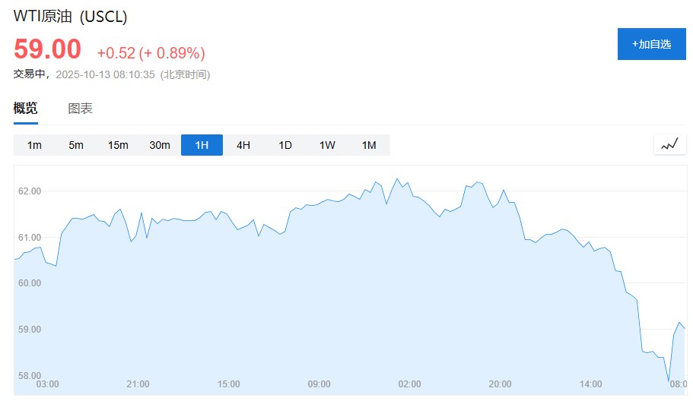
Task: Click the 59.00 current price
Action: (47, 49)
